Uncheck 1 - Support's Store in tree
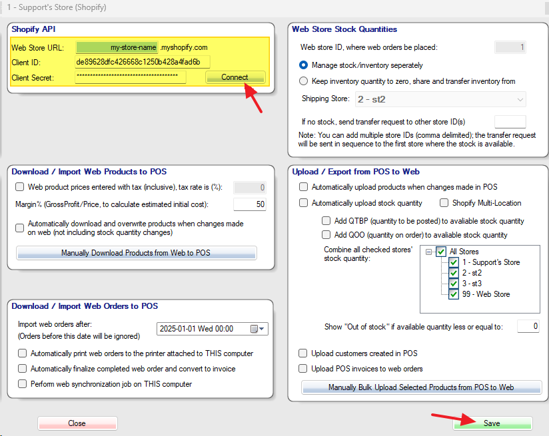The width and height of the screenshot is (549, 436). 454,262
